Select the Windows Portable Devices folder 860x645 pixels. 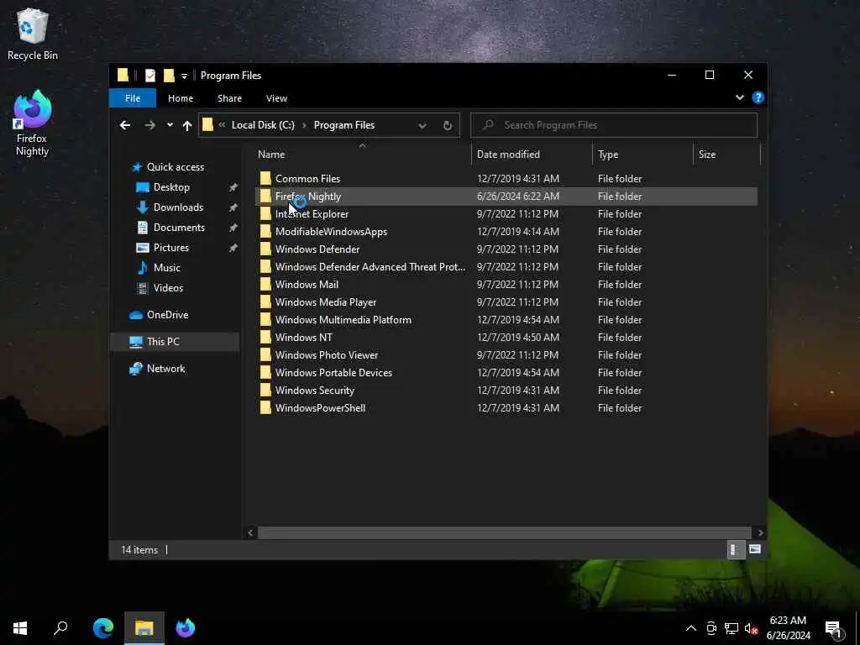[x=333, y=372]
